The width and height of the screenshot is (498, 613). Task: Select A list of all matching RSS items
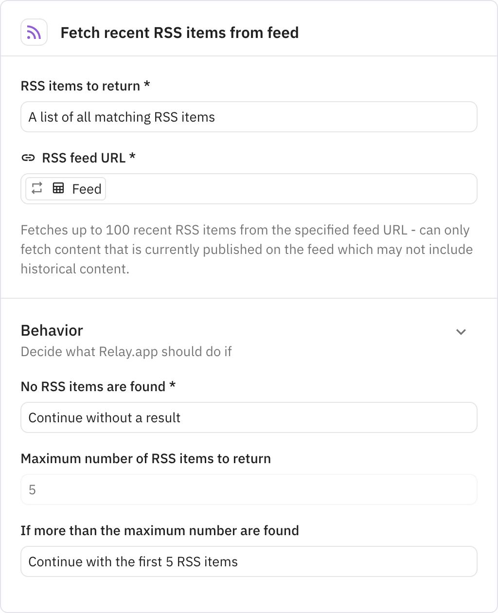[x=249, y=117]
